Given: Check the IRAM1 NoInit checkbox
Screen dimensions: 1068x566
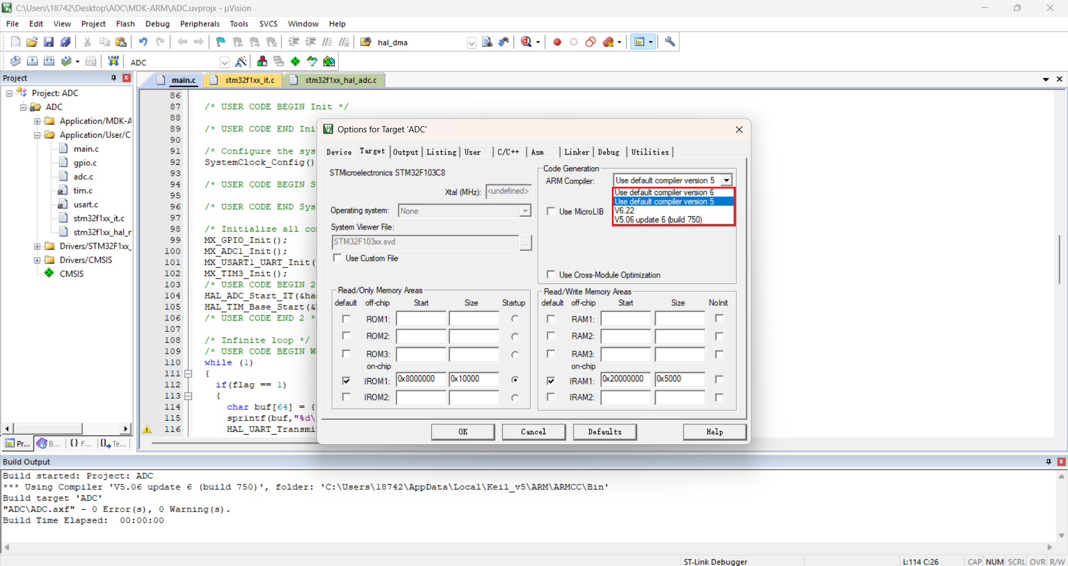Looking at the screenshot, I should [x=719, y=379].
